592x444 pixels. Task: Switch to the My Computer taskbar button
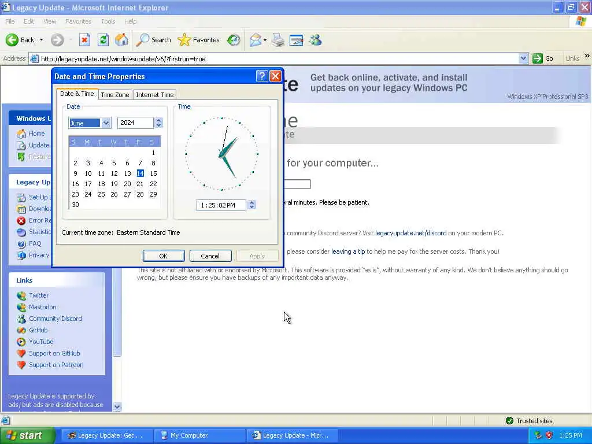(199, 435)
